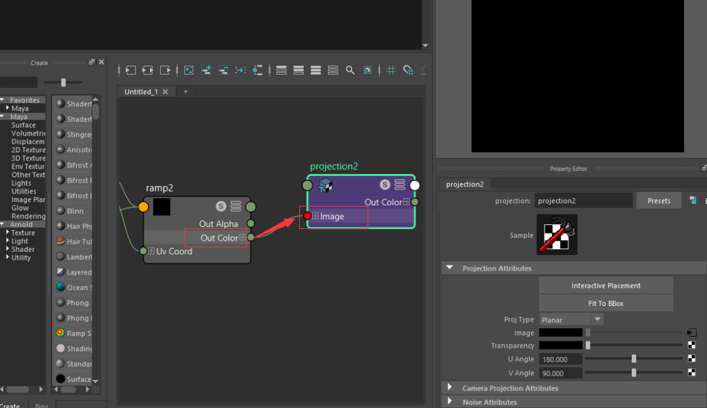The height and width of the screenshot is (408, 707).
Task: Click the Image color swatch
Action: tap(561, 333)
